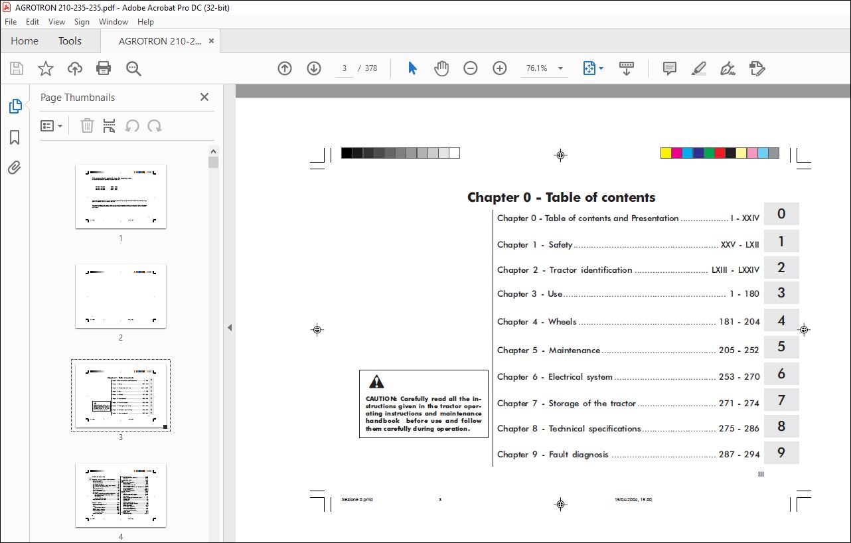Click the Chapter 4 - Wheels entry
The width and height of the screenshot is (851, 543).
628,322
